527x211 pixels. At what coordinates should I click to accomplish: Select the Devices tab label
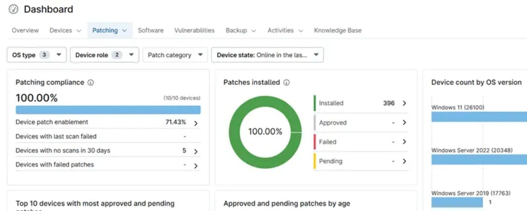coord(61,30)
